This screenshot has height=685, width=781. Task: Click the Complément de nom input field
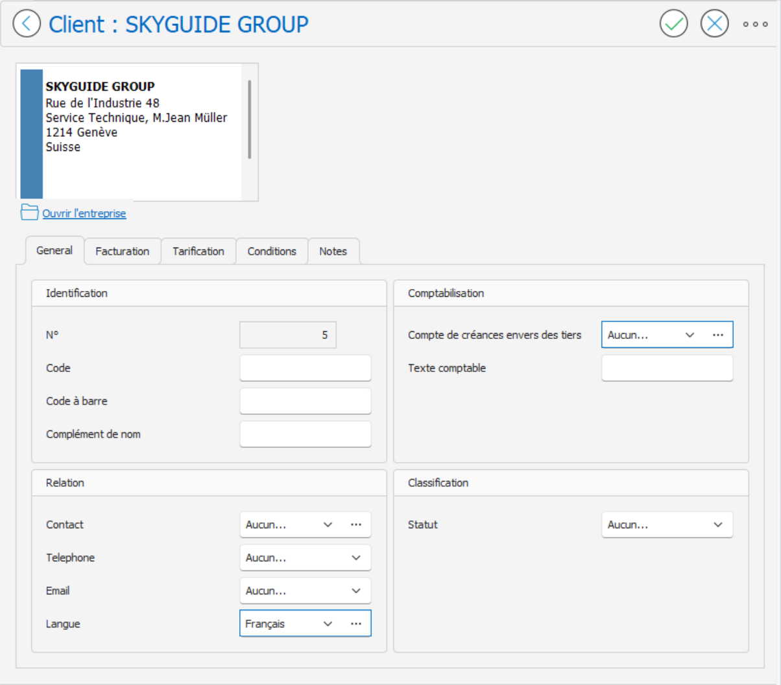305,434
